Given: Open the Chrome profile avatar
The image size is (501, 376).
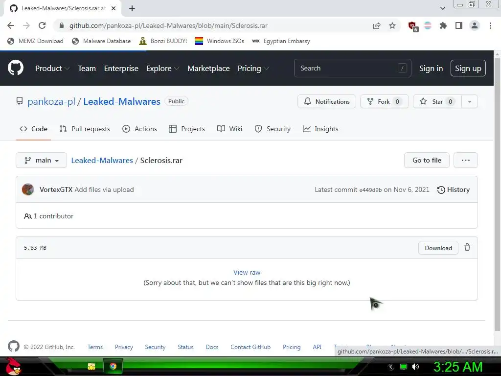Looking at the screenshot, I should point(475,25).
